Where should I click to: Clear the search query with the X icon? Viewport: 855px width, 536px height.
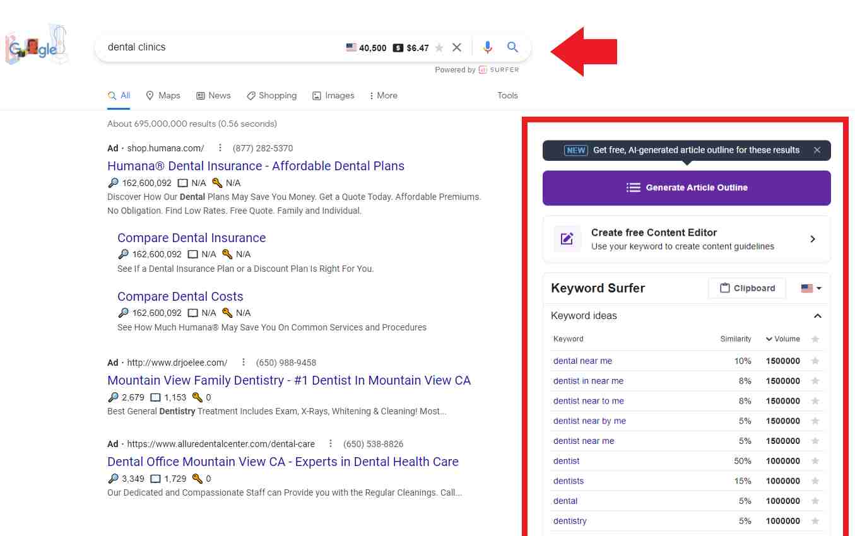coord(457,47)
